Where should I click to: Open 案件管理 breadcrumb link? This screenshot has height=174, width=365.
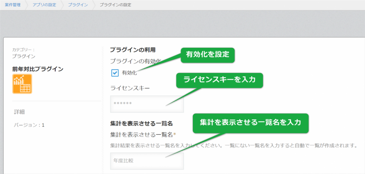pos(13,5)
